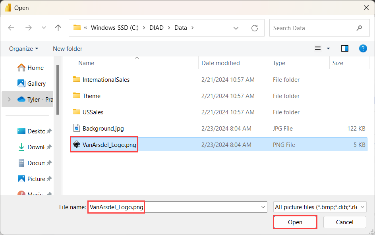Select the Theme folder
This screenshot has height=235, width=375.
coord(218,96)
